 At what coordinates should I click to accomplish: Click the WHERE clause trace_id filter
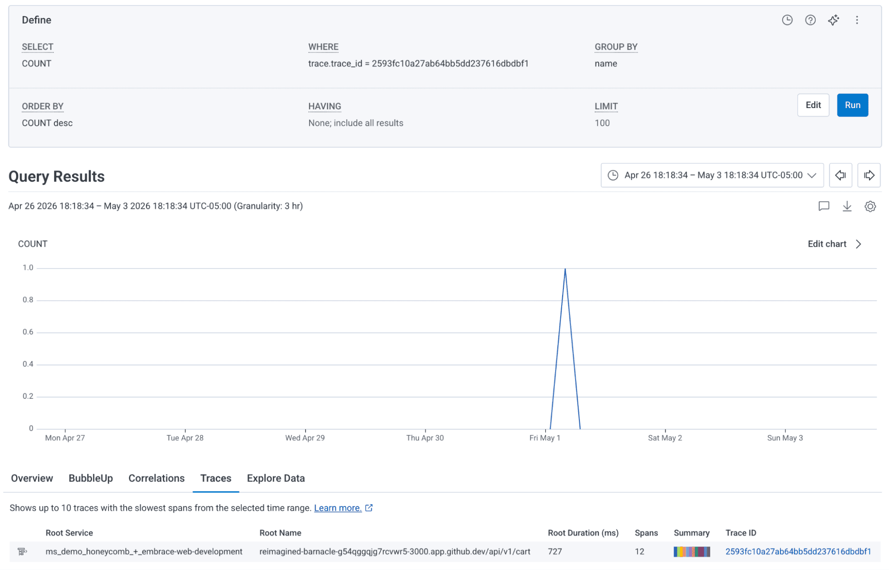click(418, 64)
